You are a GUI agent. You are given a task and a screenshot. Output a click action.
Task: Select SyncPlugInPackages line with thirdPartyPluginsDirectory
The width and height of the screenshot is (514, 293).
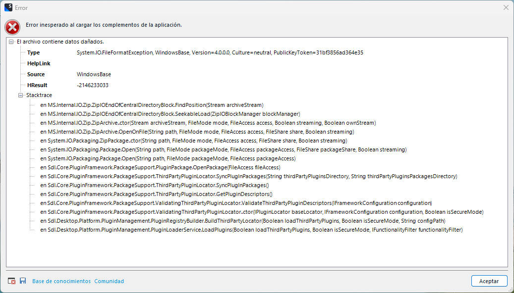(x=248, y=176)
